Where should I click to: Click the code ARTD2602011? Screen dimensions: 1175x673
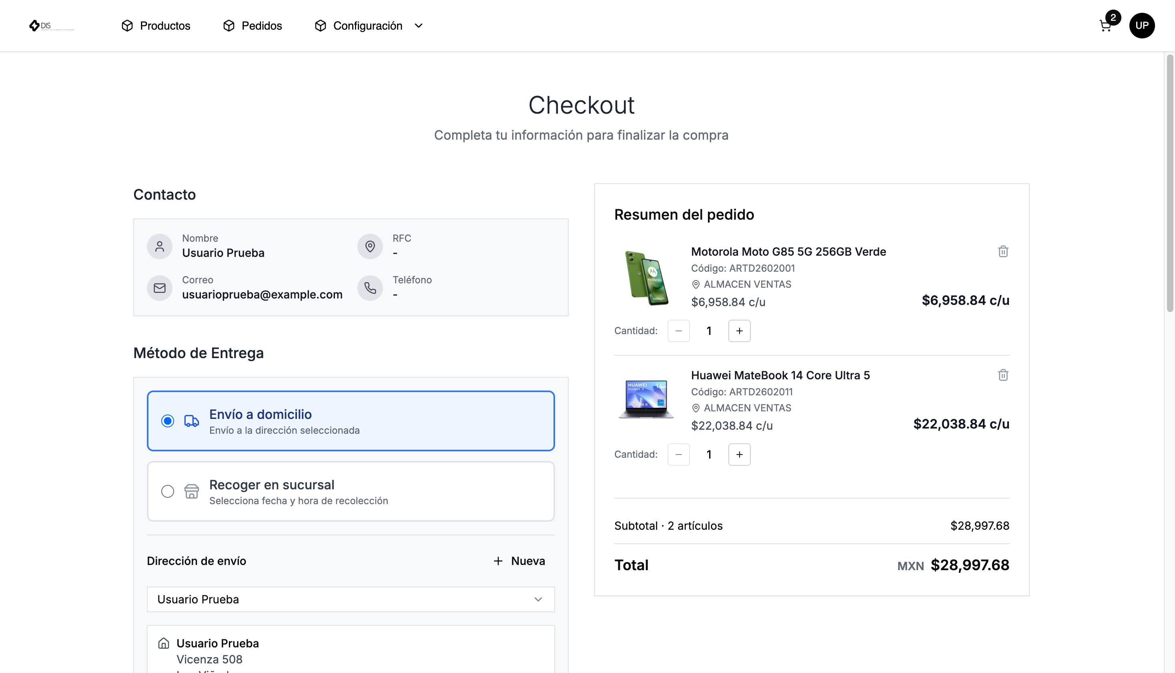[x=761, y=392]
